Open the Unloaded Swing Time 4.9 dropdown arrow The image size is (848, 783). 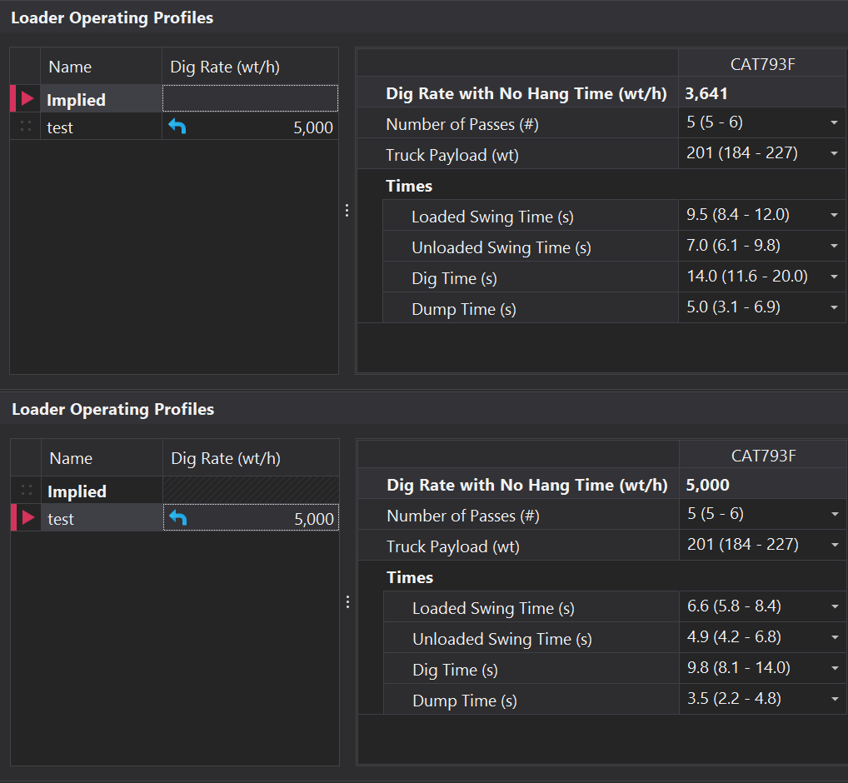click(835, 638)
